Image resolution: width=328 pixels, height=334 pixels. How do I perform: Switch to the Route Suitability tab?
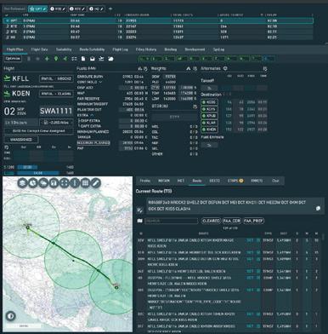92,49
